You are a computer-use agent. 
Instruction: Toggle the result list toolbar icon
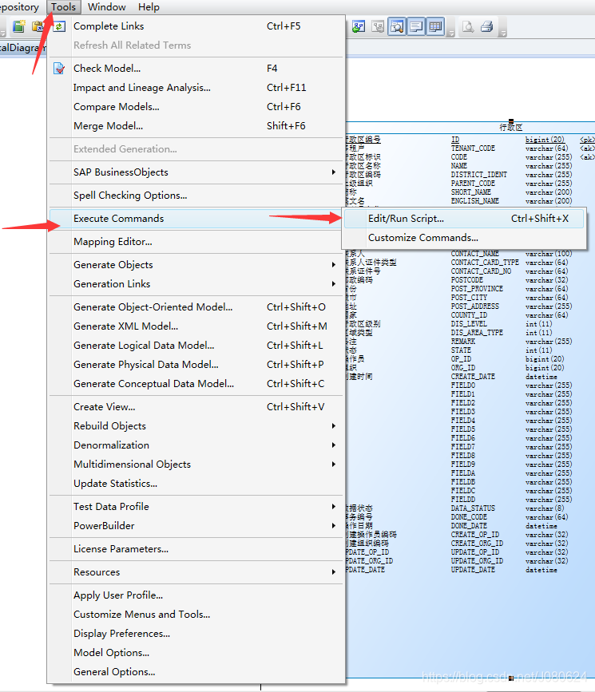coord(435,27)
